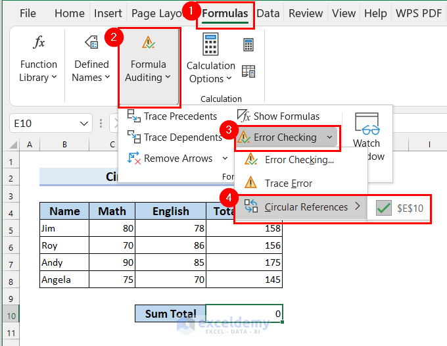Expand the Remove Arrows dropdown arrow

(225, 159)
